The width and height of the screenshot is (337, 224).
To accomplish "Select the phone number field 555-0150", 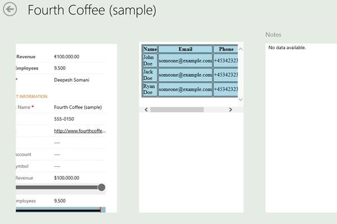I will click(x=62, y=119).
